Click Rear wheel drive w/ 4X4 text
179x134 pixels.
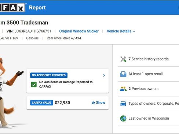click(64, 38)
